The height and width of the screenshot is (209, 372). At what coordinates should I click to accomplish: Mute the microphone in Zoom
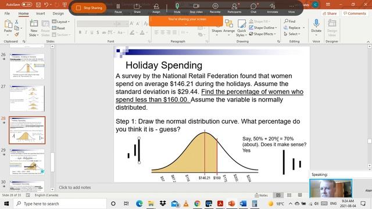(177, 8)
